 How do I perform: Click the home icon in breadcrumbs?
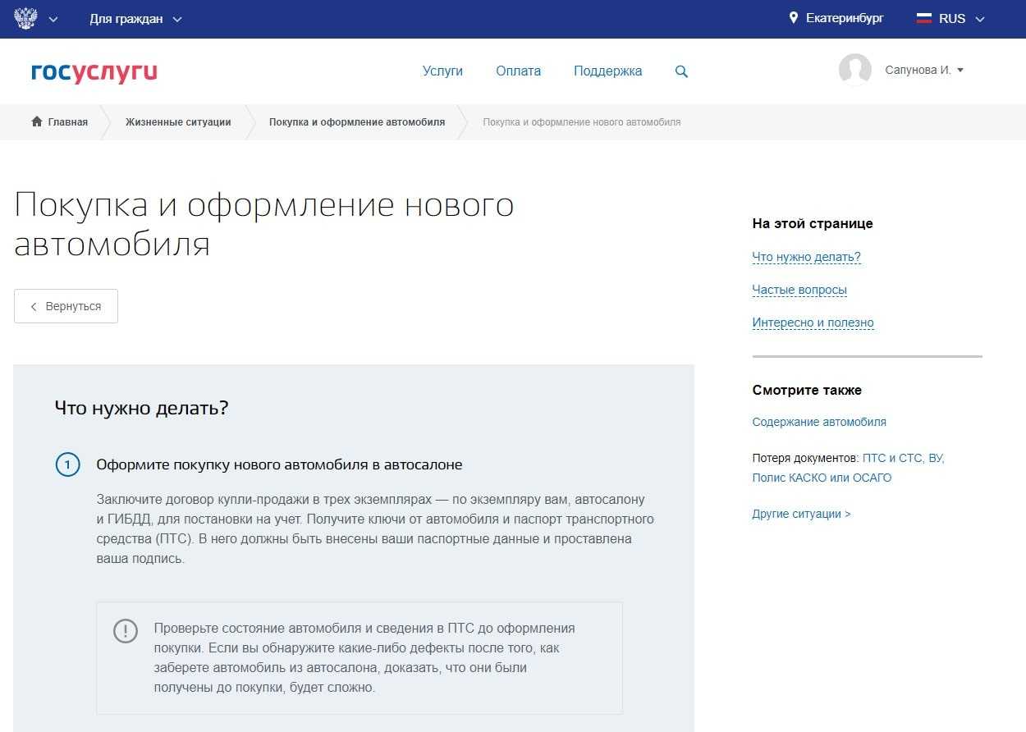coord(37,122)
